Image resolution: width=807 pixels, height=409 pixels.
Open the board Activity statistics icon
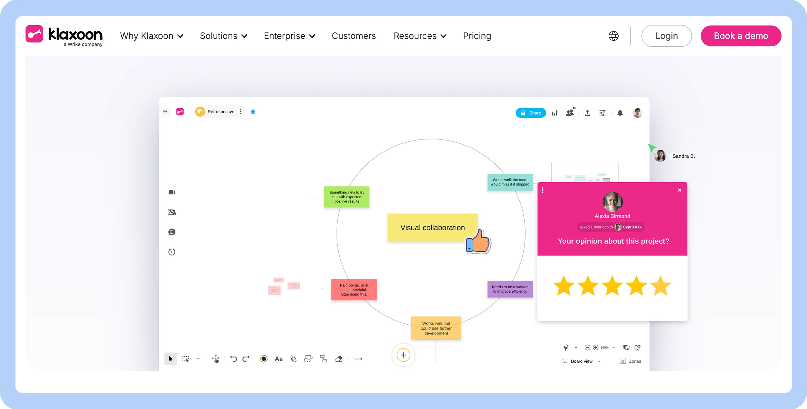(554, 113)
